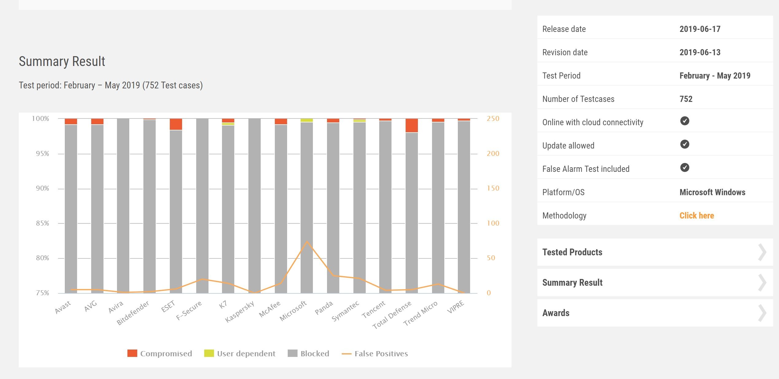Click the 250 right axis label

tap(493, 118)
